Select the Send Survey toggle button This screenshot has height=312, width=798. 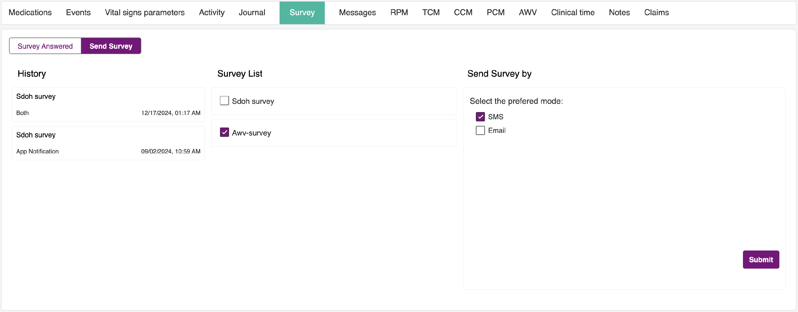click(x=111, y=46)
